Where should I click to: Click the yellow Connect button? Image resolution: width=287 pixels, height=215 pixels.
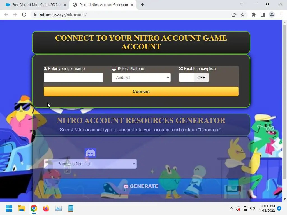point(141,92)
